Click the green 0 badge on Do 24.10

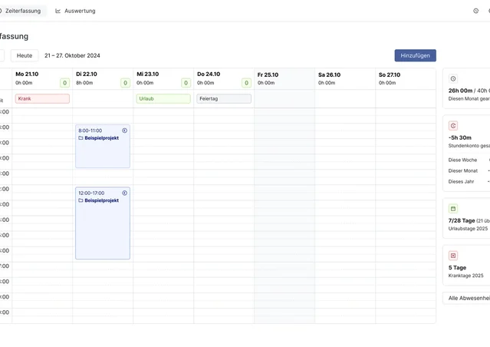pyautogui.click(x=246, y=83)
